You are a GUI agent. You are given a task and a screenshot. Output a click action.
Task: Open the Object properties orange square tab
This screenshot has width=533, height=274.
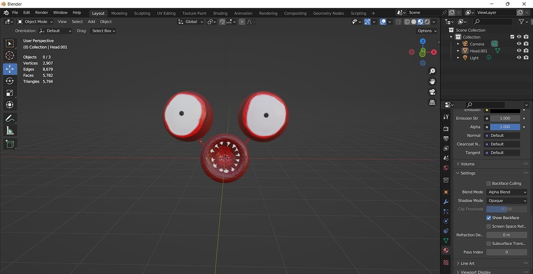tap(446, 192)
